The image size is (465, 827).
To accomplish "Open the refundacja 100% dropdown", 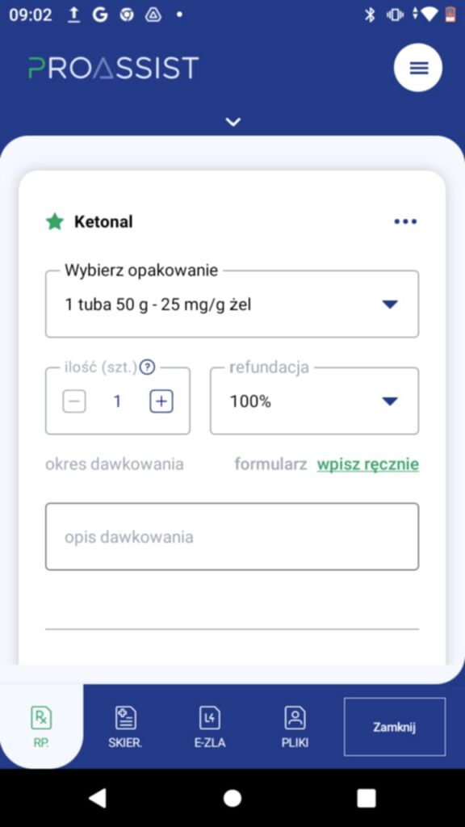I will tap(314, 401).
